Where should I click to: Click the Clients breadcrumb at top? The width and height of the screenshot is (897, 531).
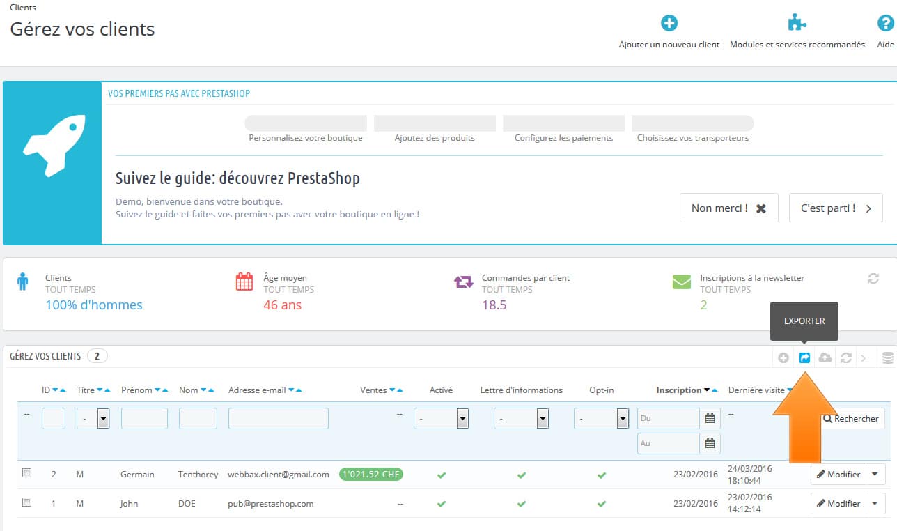point(23,8)
